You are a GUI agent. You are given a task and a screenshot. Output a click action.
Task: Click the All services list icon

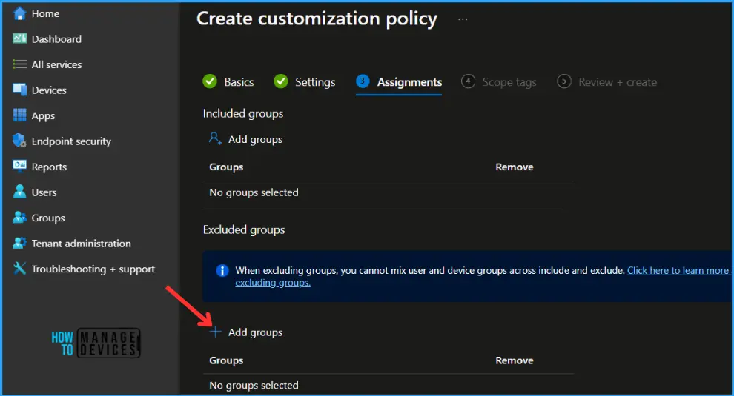(19, 64)
